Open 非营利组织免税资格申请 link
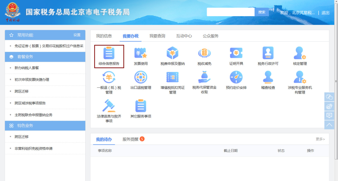 (33, 148)
